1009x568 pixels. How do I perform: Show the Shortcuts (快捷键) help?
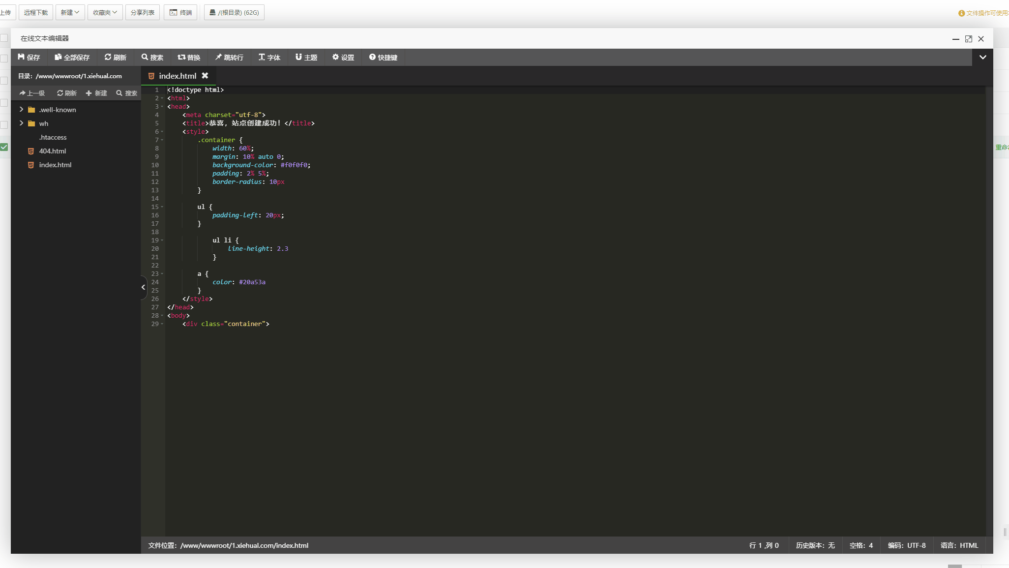tap(383, 58)
